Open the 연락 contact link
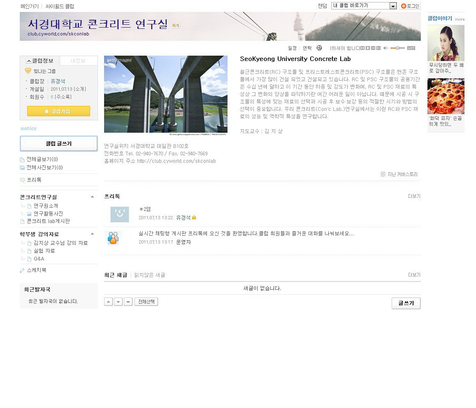This screenshot has height=408, width=476. 307,48
